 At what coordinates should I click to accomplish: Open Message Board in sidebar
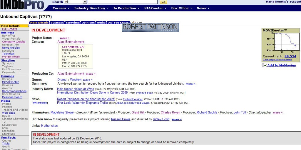coord(12,97)
